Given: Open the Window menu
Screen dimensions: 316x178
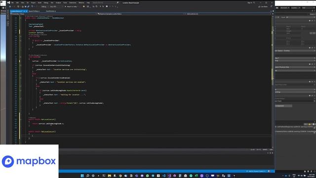Looking at the screenshot, I should pos(81,3).
